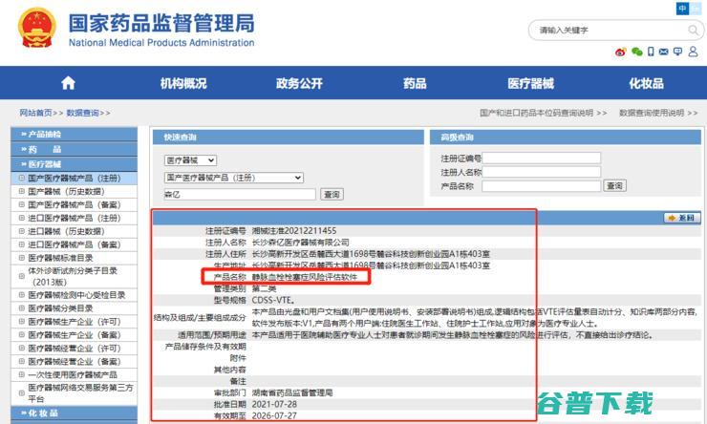Open the 医疗器械 category dropdown
707x424 pixels.
[x=190, y=160]
